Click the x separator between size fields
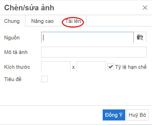Viewport: 152px width, 125px height. tap(73, 67)
